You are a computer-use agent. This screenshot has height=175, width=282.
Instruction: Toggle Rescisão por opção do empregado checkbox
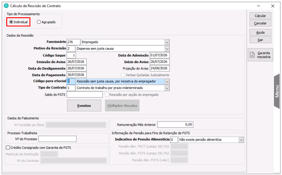pos(107,95)
